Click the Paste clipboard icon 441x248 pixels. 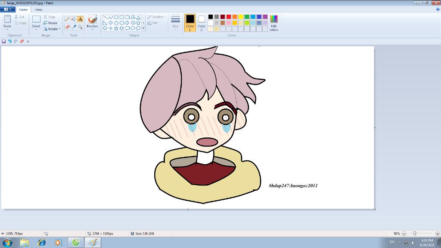pos(7,19)
